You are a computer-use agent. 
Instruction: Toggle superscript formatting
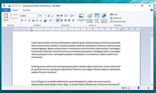point(41,20)
